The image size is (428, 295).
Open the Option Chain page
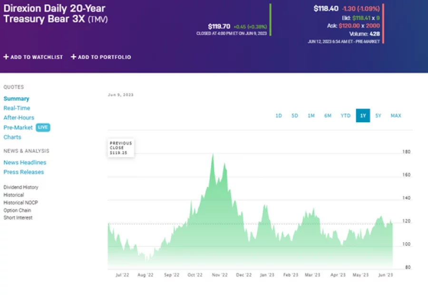(17, 210)
